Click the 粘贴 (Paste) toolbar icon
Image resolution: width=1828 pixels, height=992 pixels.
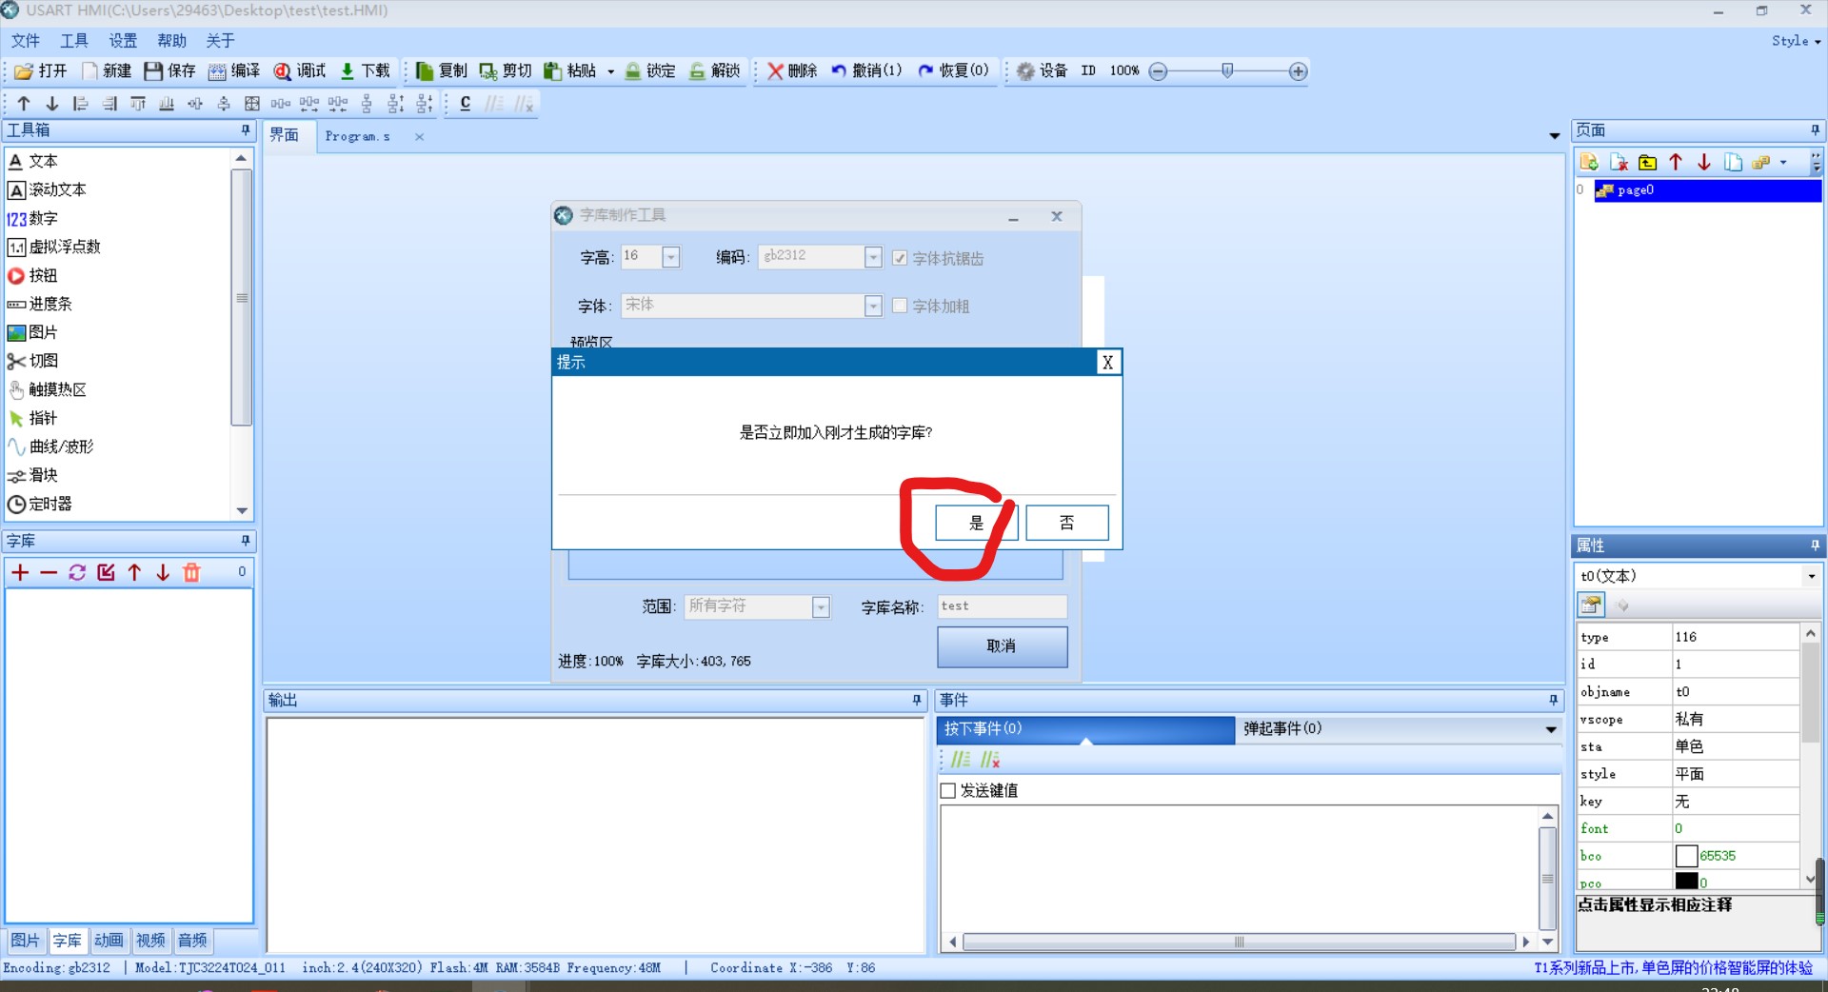coord(570,71)
